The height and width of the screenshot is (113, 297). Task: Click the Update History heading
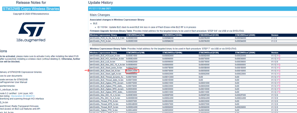[x=100, y=3]
